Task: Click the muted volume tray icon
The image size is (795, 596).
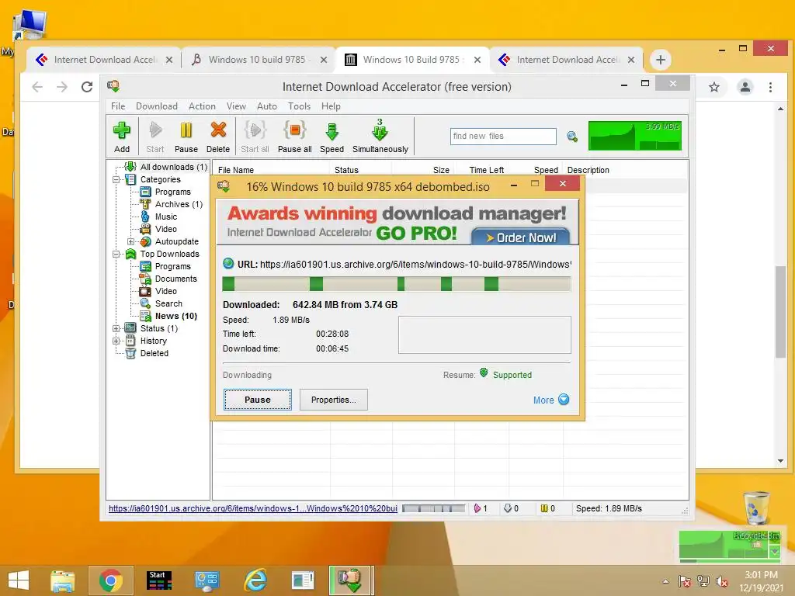Action: point(721,581)
